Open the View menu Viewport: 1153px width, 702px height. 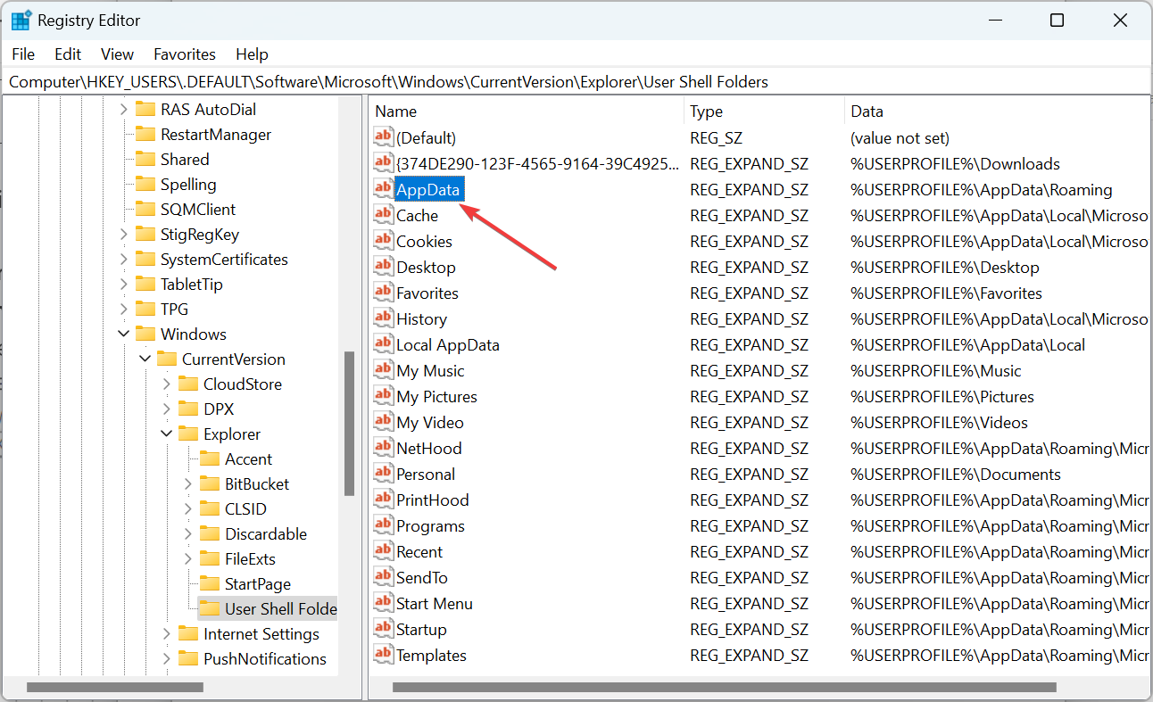point(117,54)
